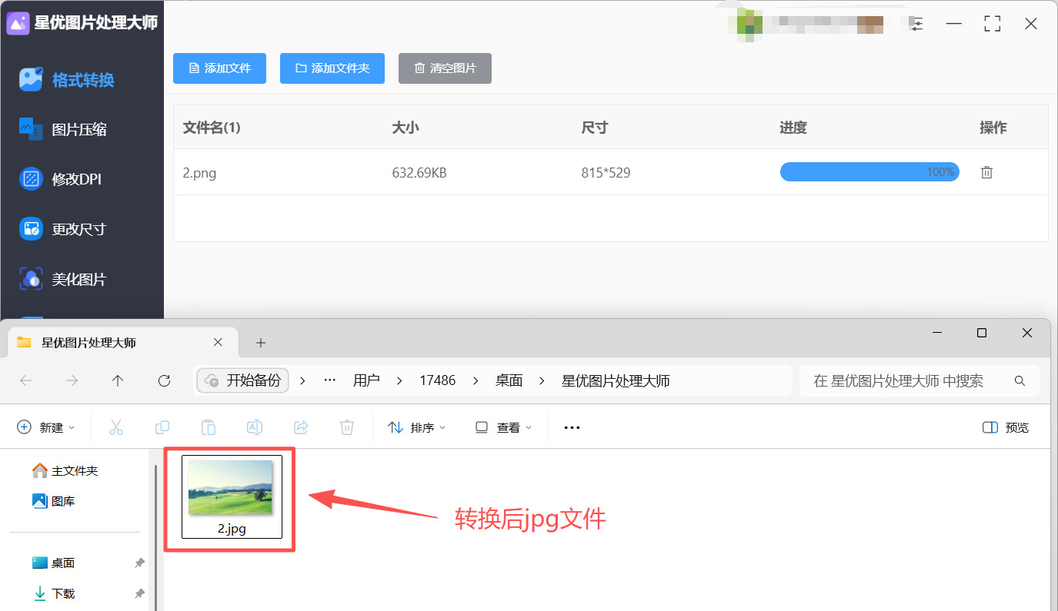Open 下载 in navigation pane
Image resolution: width=1058 pixels, height=611 pixels.
click(54, 593)
